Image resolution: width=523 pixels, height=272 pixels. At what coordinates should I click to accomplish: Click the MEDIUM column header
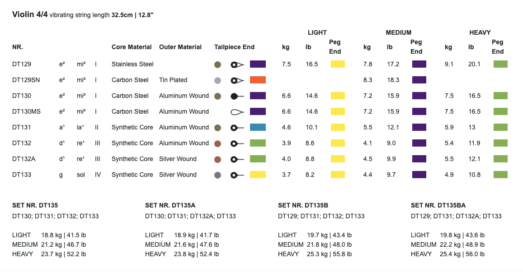click(x=399, y=32)
